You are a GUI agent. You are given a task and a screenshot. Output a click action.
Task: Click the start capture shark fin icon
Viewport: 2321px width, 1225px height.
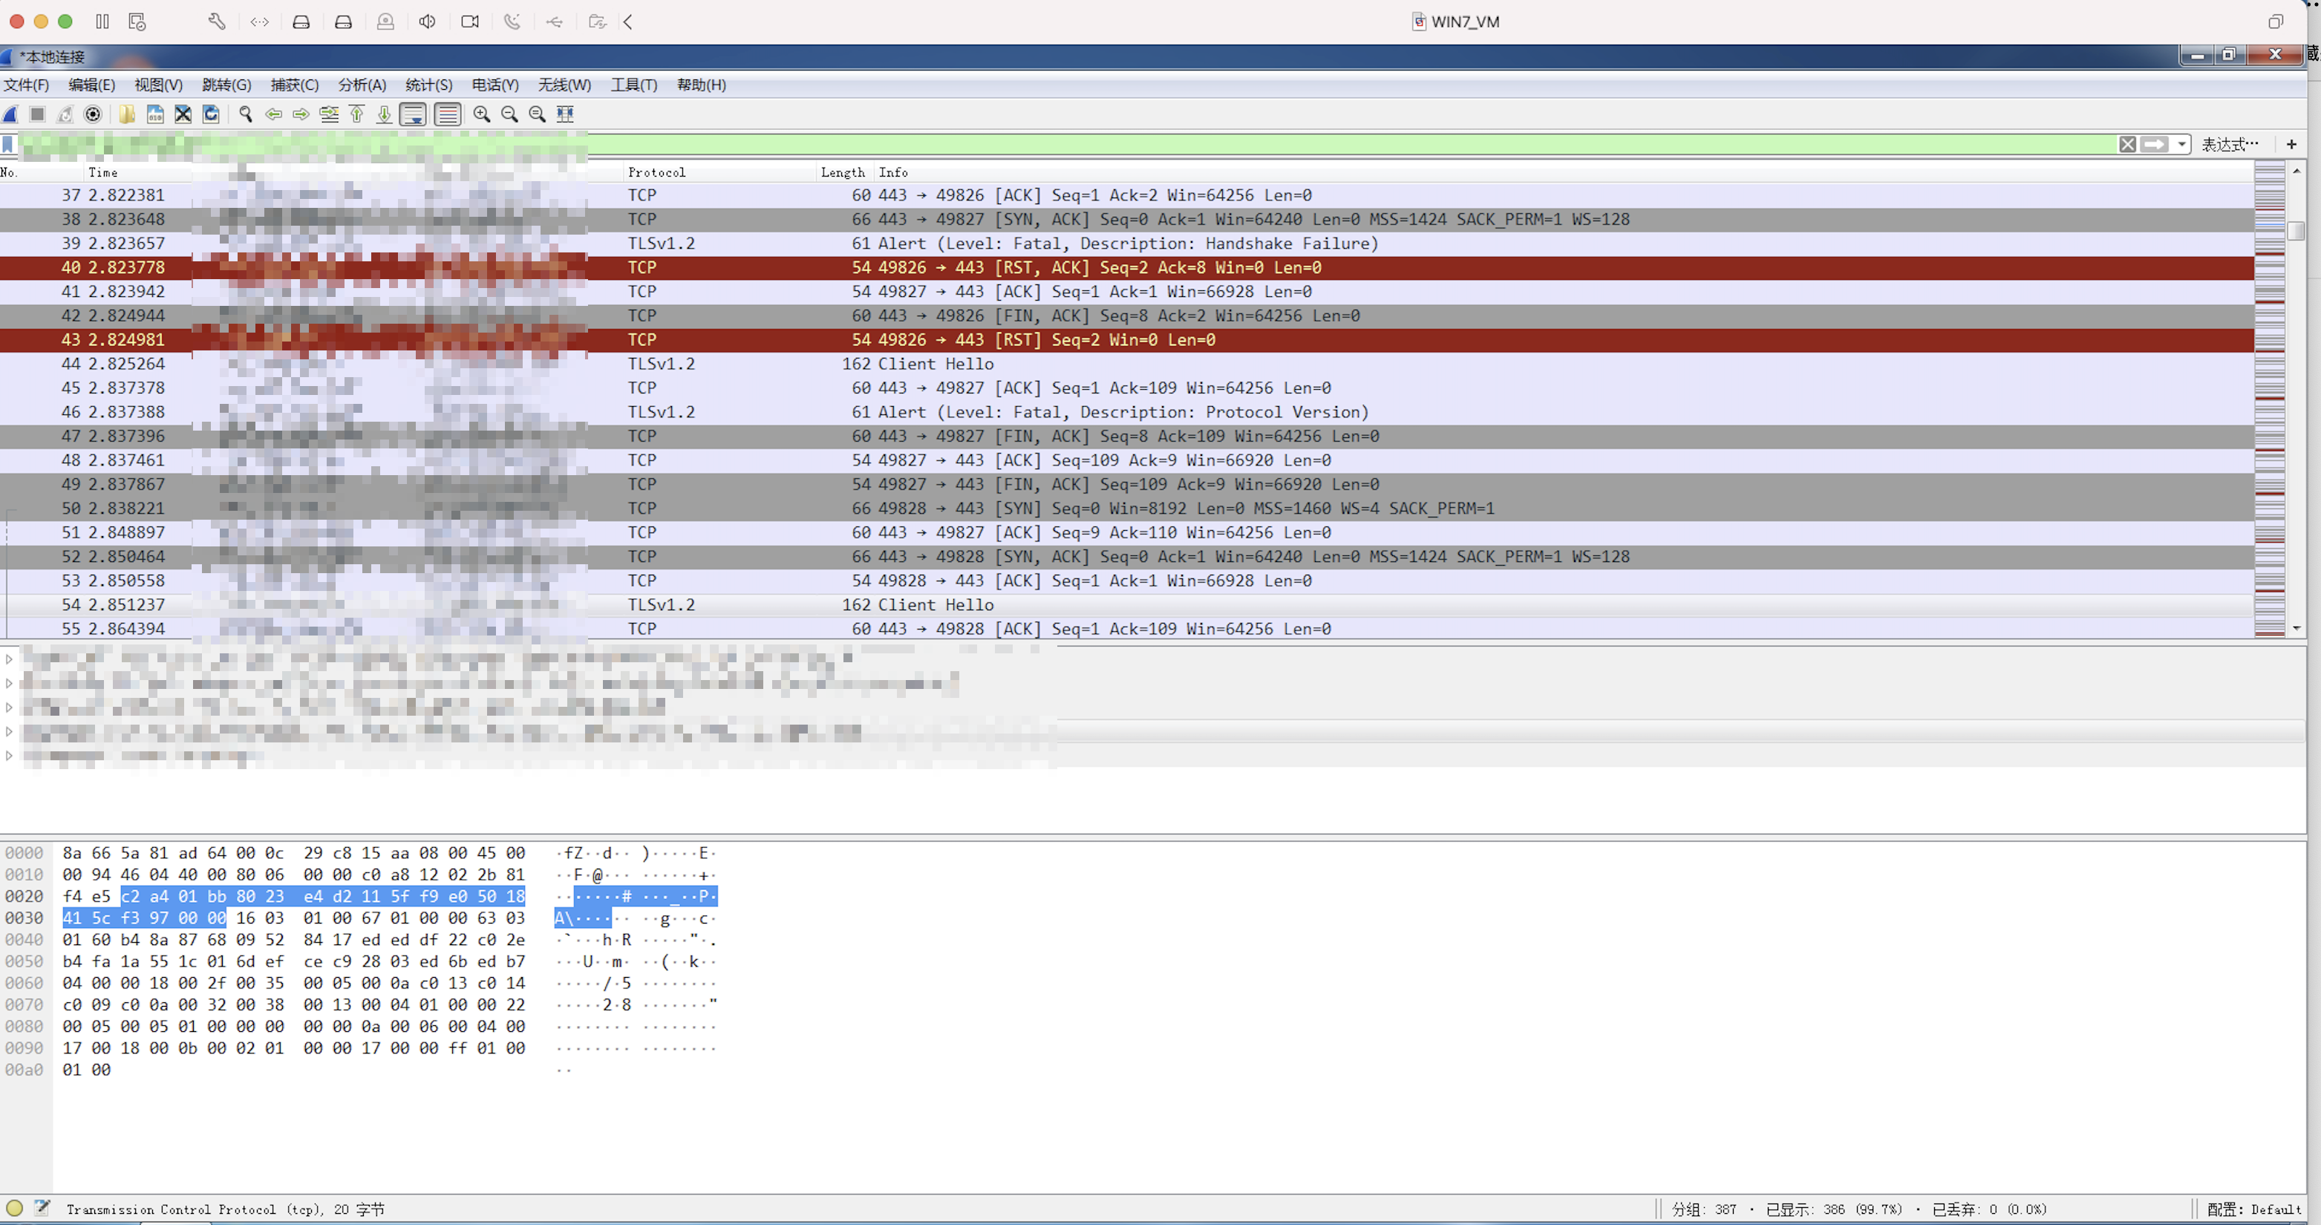[x=11, y=114]
